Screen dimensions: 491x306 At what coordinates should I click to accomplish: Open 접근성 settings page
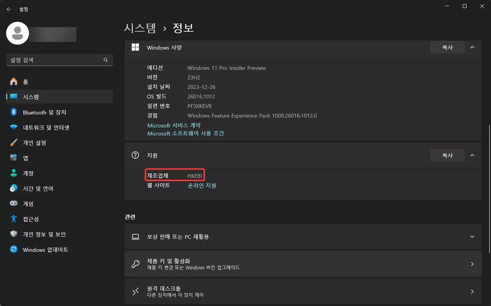[60, 219]
